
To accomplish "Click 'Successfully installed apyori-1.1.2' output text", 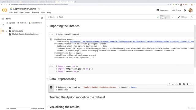I will [74, 57].
